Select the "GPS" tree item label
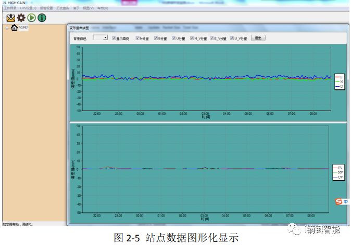351x245 pixels. click(23, 28)
